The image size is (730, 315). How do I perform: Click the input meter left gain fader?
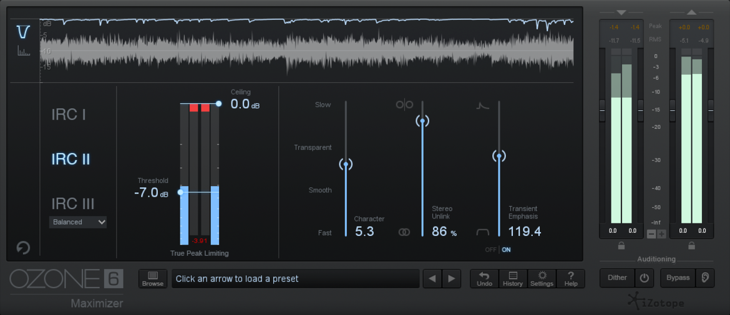[602, 111]
